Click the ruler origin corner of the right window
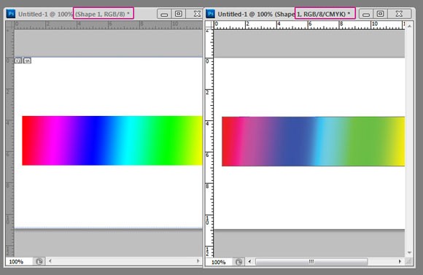Screen dimensions: 423x275 tap(209, 25)
